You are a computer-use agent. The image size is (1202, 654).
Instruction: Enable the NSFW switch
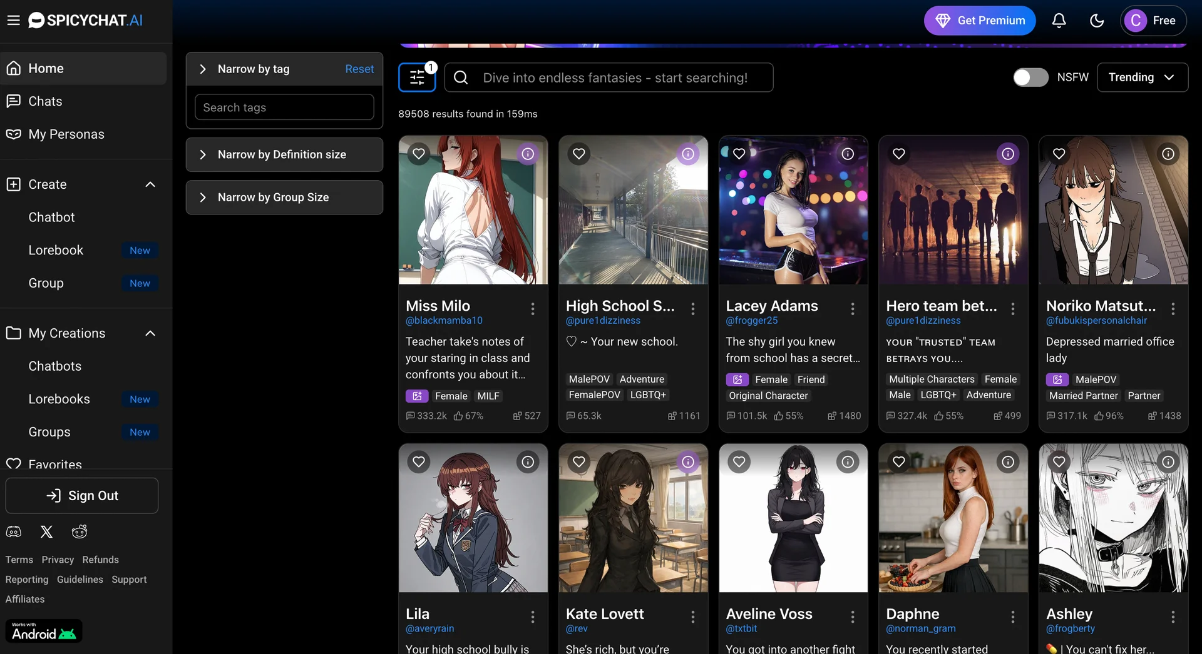pos(1030,78)
